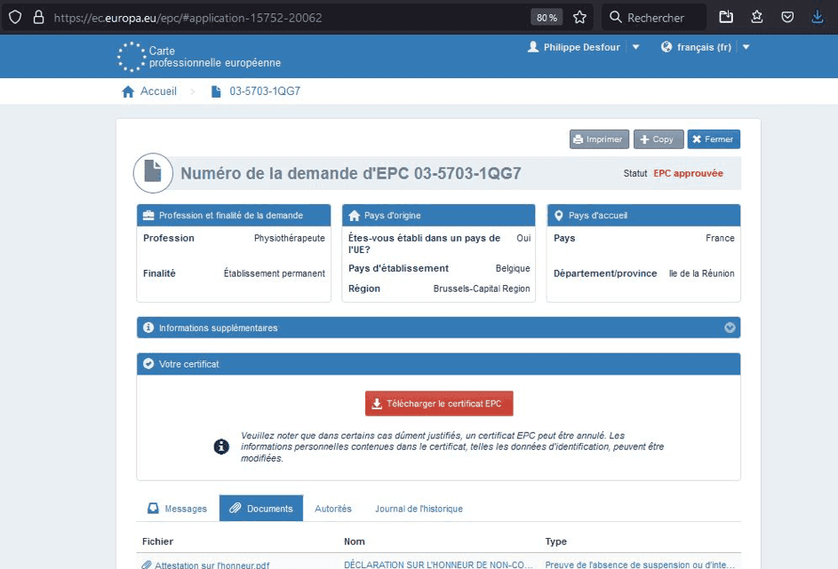This screenshot has height=569, width=838.
Task: Click the European stars logo
Action: pos(131,57)
